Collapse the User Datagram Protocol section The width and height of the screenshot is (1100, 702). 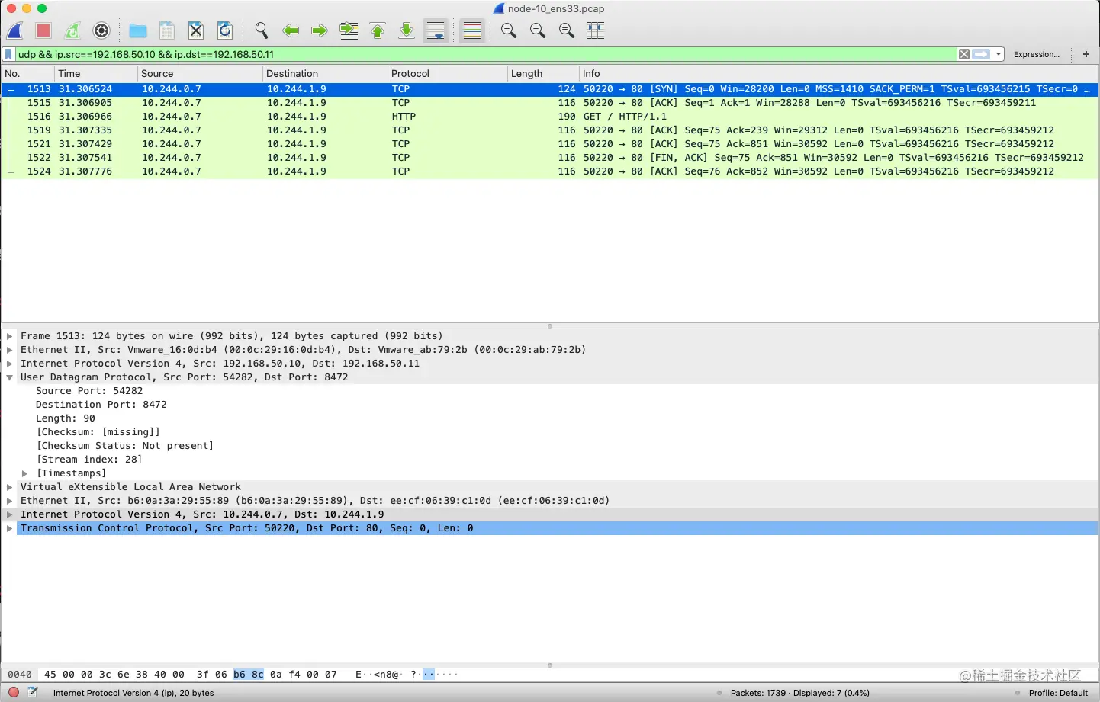click(10, 377)
